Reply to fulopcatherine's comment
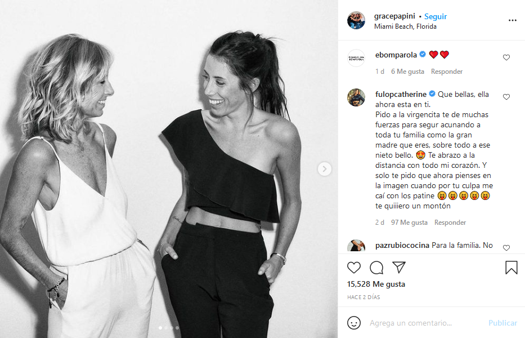525x338 pixels. pos(450,223)
